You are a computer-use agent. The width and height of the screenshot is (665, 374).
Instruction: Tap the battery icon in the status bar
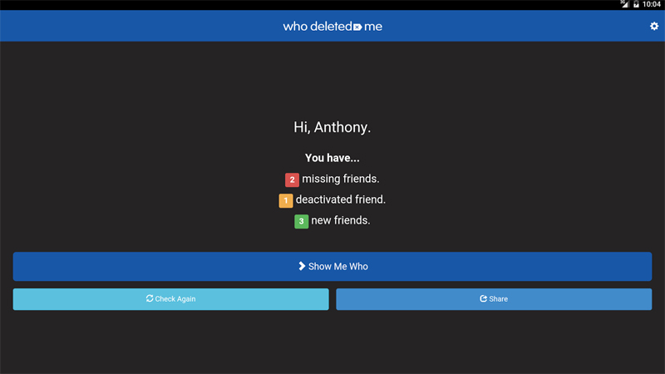[637, 4]
